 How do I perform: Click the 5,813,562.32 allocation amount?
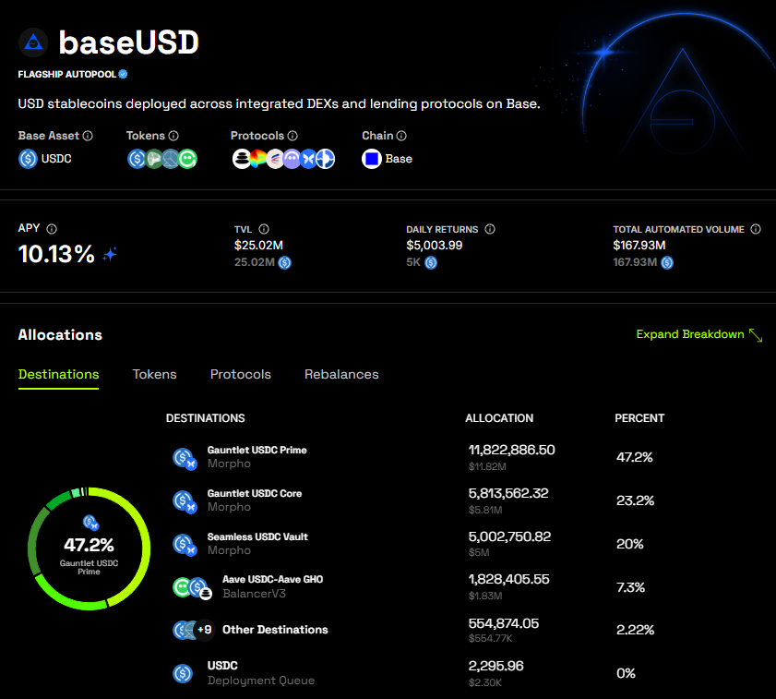click(x=508, y=493)
